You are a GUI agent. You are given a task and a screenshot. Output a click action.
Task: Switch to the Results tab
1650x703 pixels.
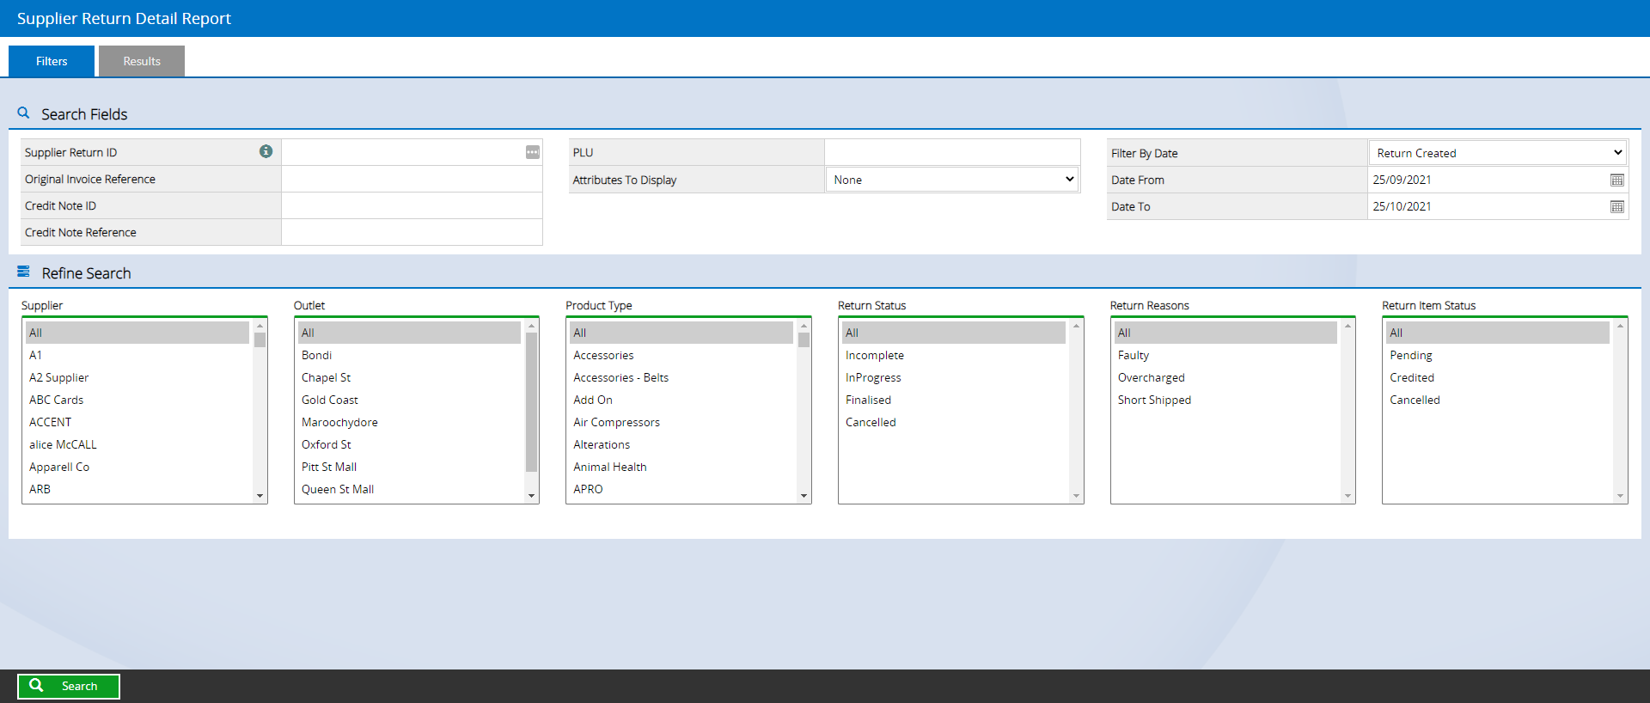tap(142, 61)
